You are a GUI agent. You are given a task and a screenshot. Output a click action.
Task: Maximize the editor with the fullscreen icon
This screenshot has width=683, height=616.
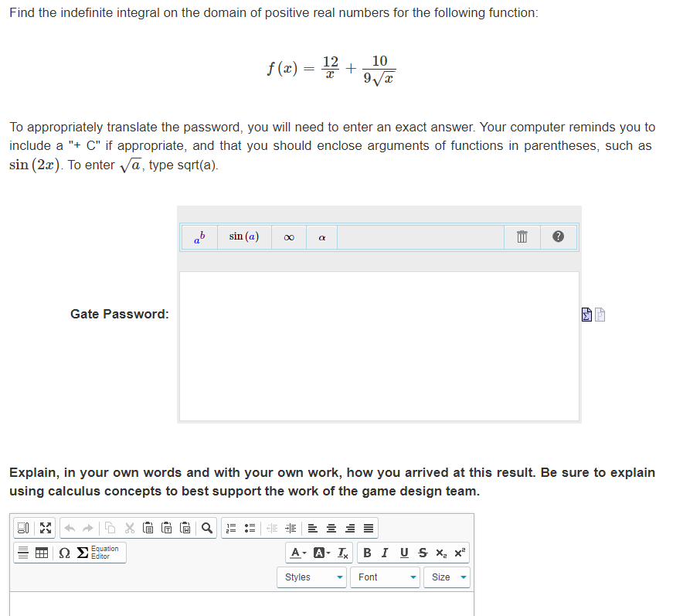(x=44, y=529)
